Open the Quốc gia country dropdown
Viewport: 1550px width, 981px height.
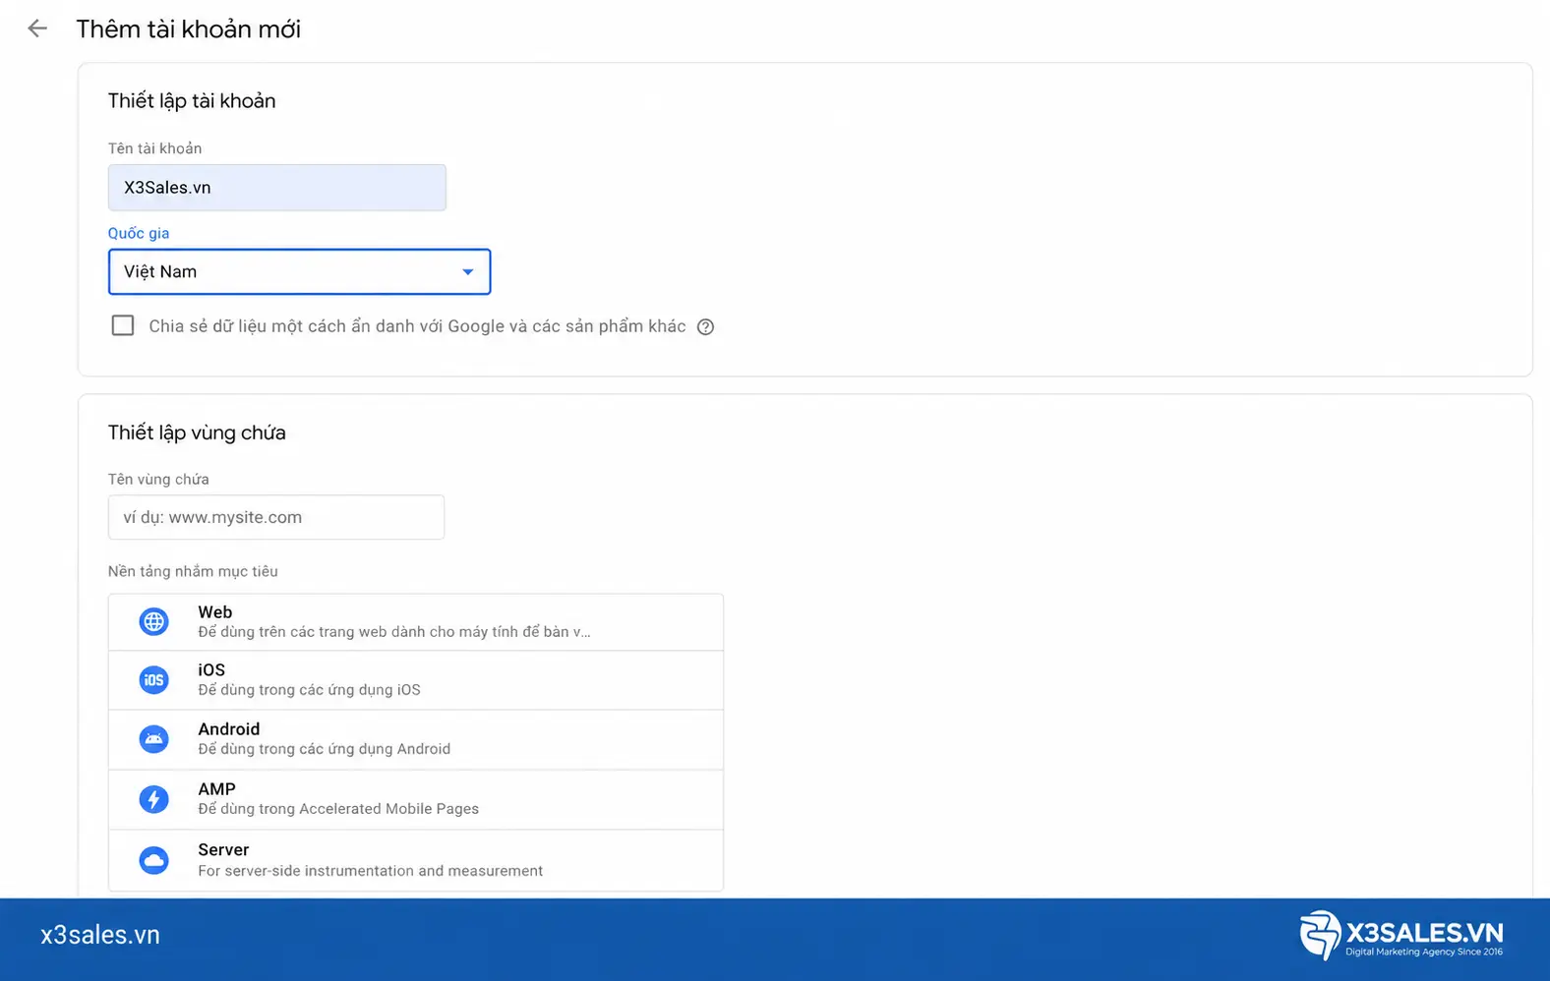tap(299, 271)
